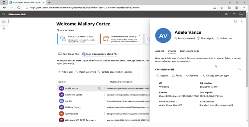Open a new browser tab
The image size is (249, 127).
point(49,2)
